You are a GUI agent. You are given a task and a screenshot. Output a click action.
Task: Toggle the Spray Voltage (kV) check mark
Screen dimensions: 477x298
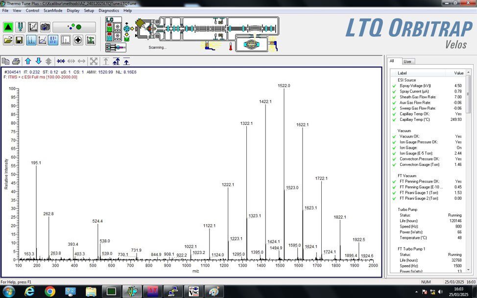click(x=394, y=86)
